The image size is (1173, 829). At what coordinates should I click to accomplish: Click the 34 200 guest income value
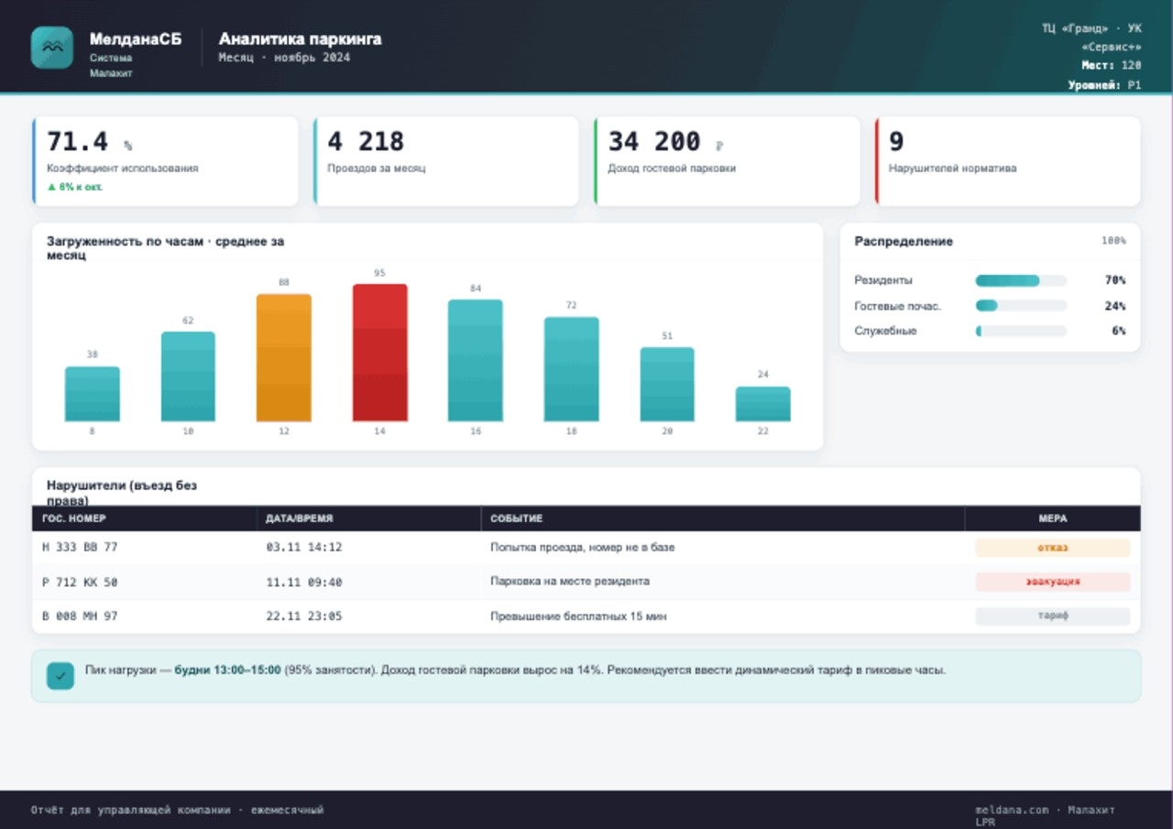click(x=654, y=142)
